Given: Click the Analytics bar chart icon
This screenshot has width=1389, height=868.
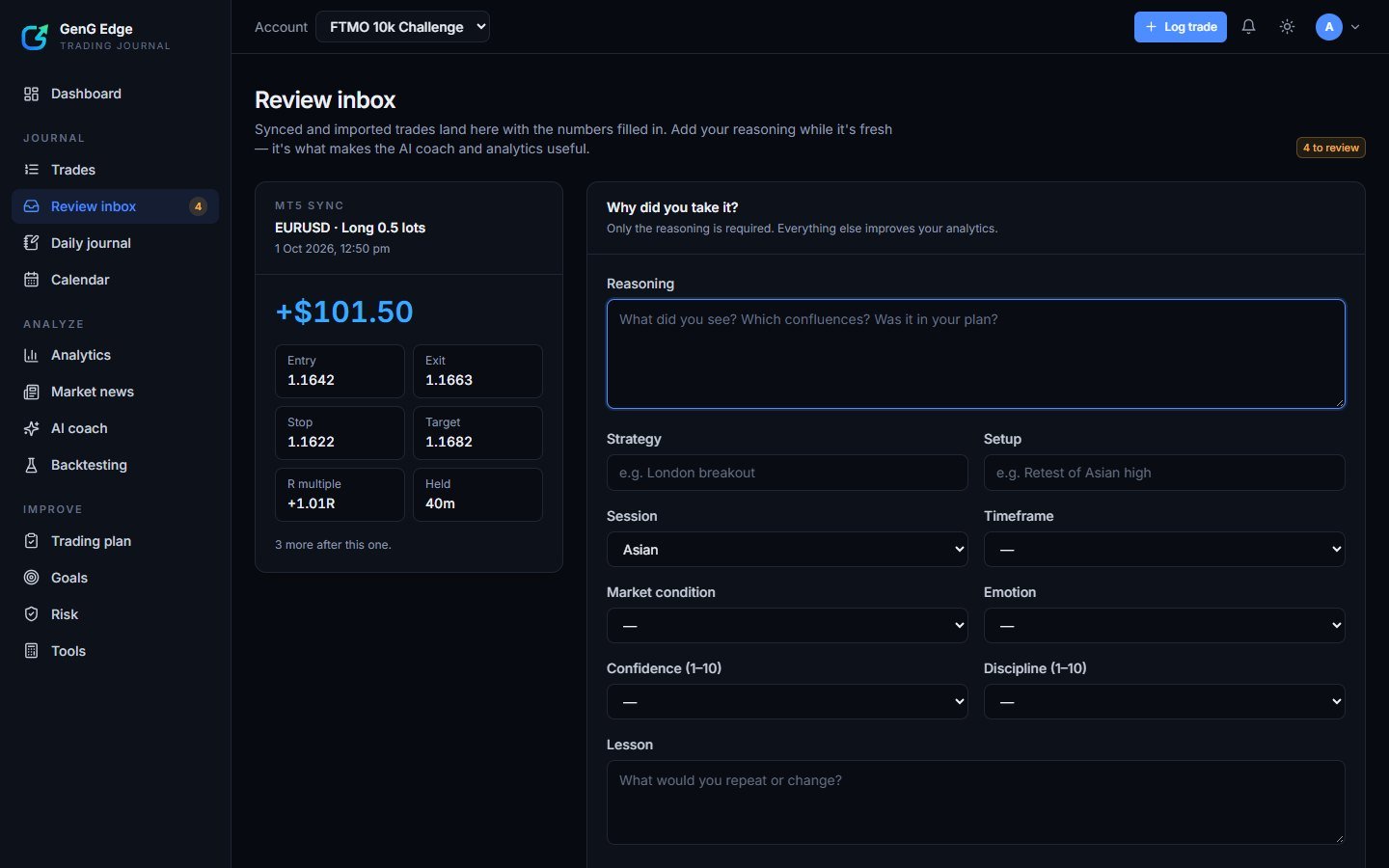Looking at the screenshot, I should 31,355.
